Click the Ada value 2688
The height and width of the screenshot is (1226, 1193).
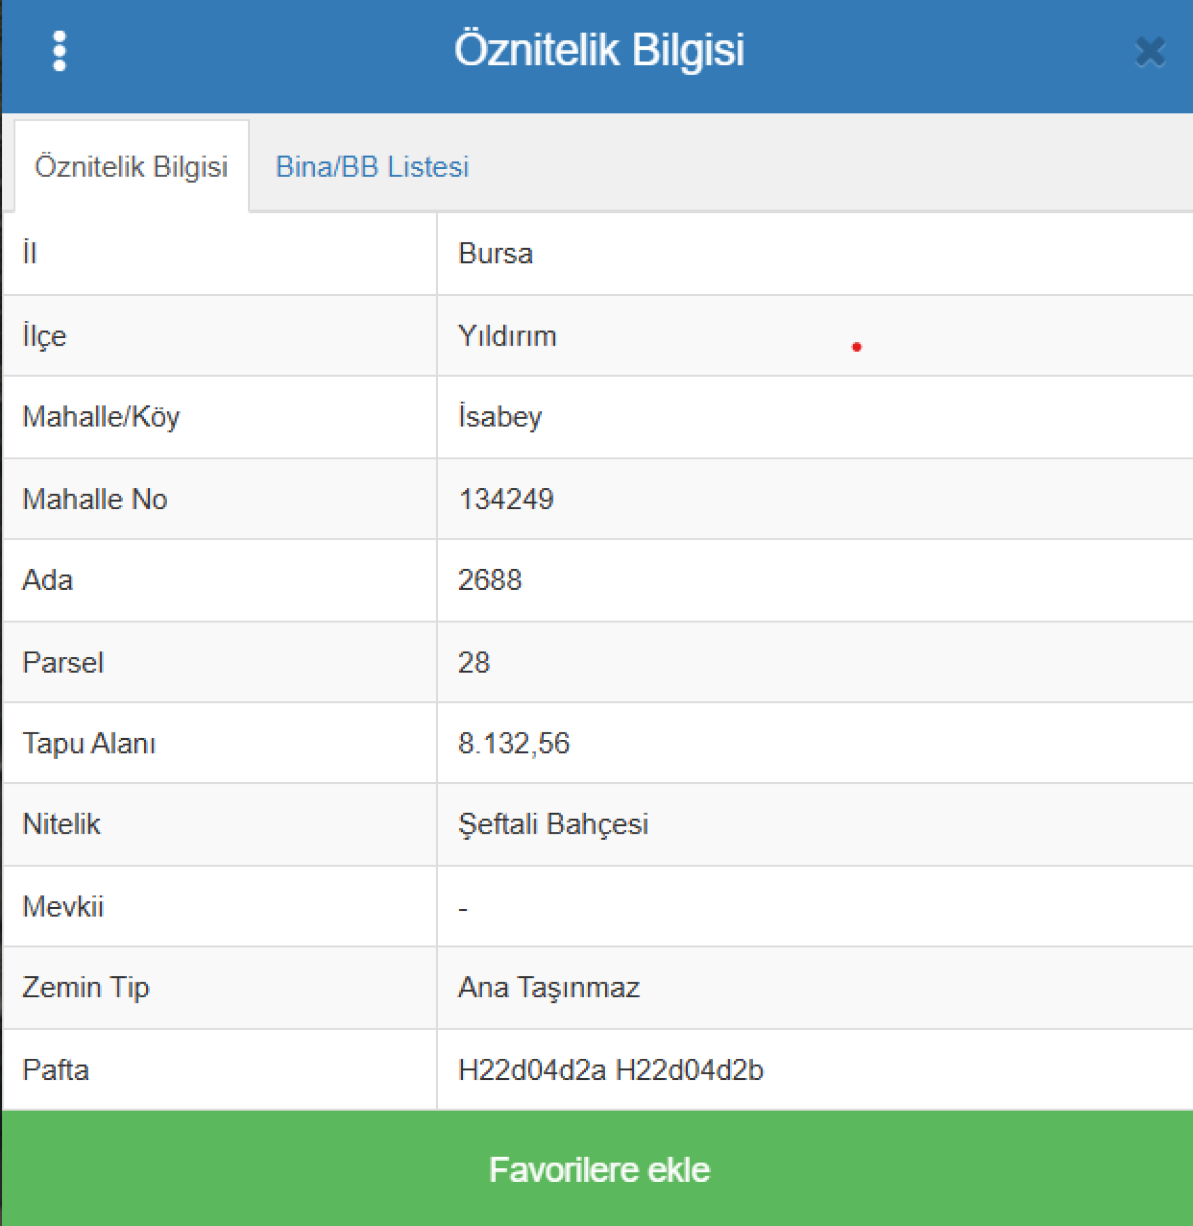click(490, 580)
